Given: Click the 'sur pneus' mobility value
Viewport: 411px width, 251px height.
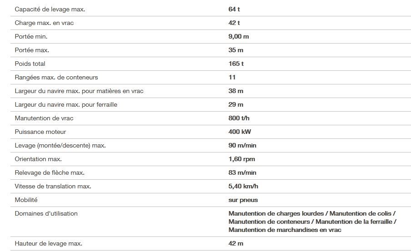Looking at the screenshot, I should 243,200.
